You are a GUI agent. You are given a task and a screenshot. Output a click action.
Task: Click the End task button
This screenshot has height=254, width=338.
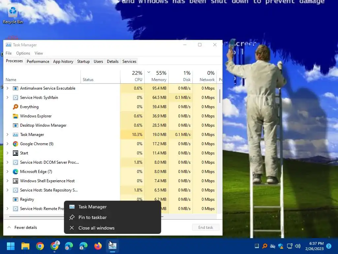pyautogui.click(x=206, y=228)
